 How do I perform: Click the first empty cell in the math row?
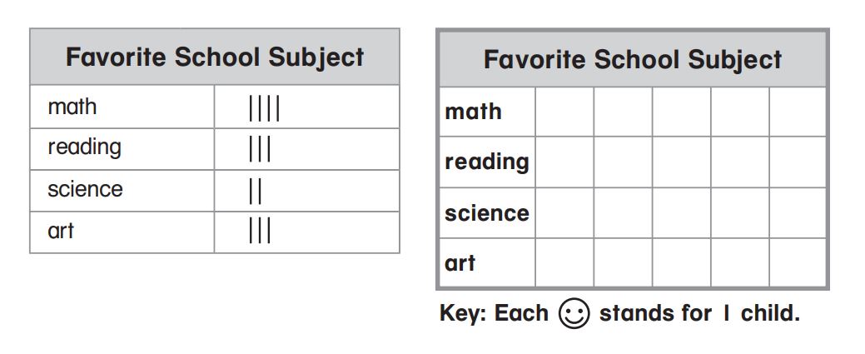click(564, 112)
